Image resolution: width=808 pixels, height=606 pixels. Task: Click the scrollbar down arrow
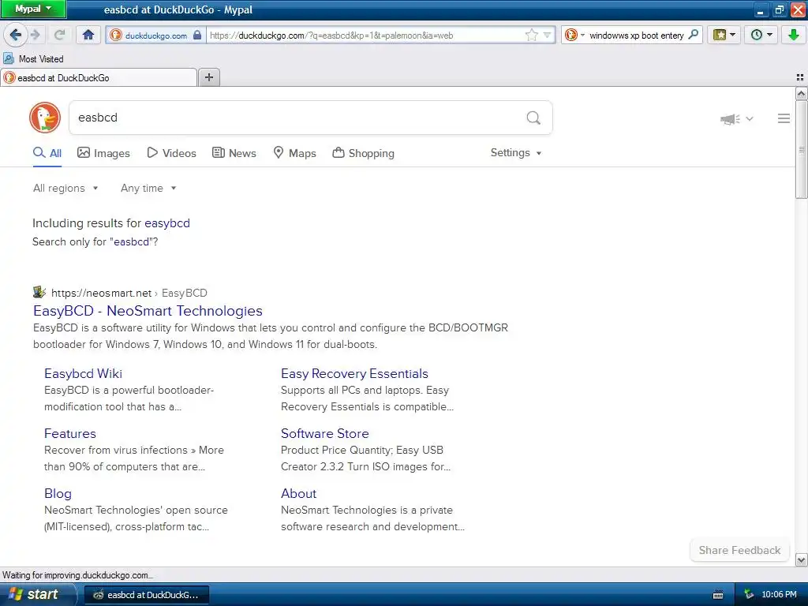pos(801,559)
